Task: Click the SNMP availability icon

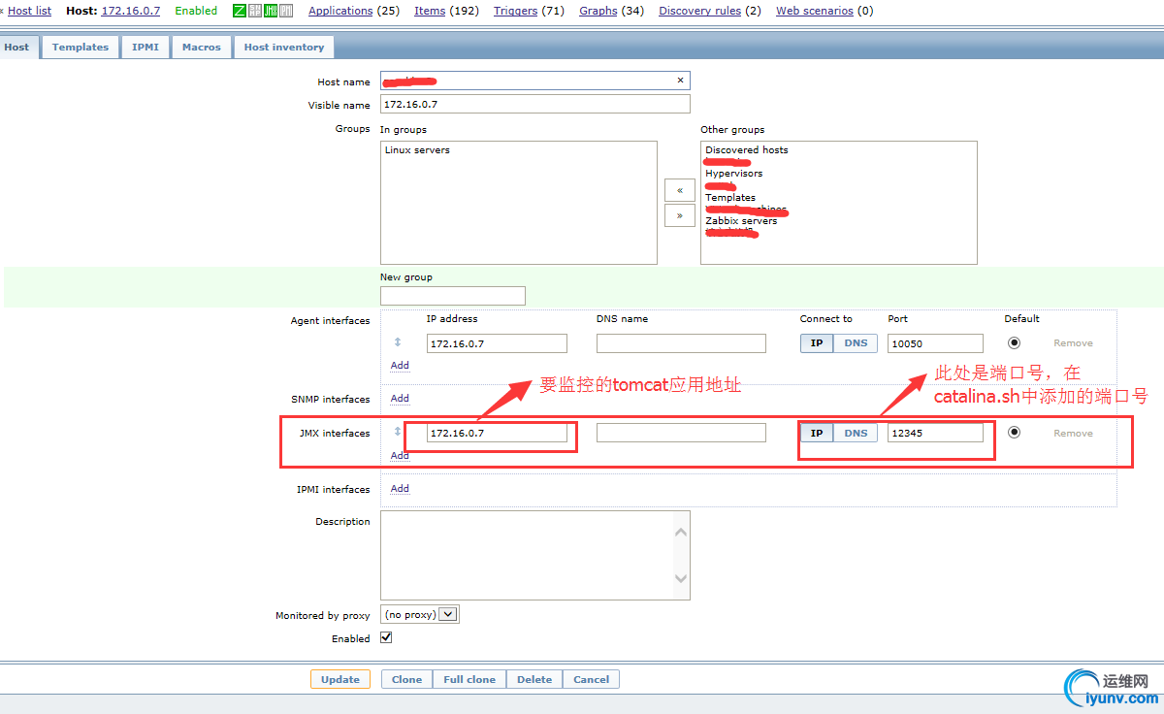Action: (x=255, y=11)
